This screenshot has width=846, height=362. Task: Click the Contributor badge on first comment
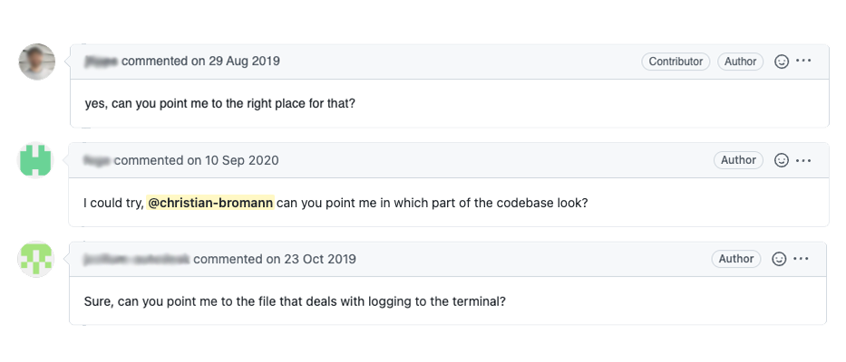[676, 62]
